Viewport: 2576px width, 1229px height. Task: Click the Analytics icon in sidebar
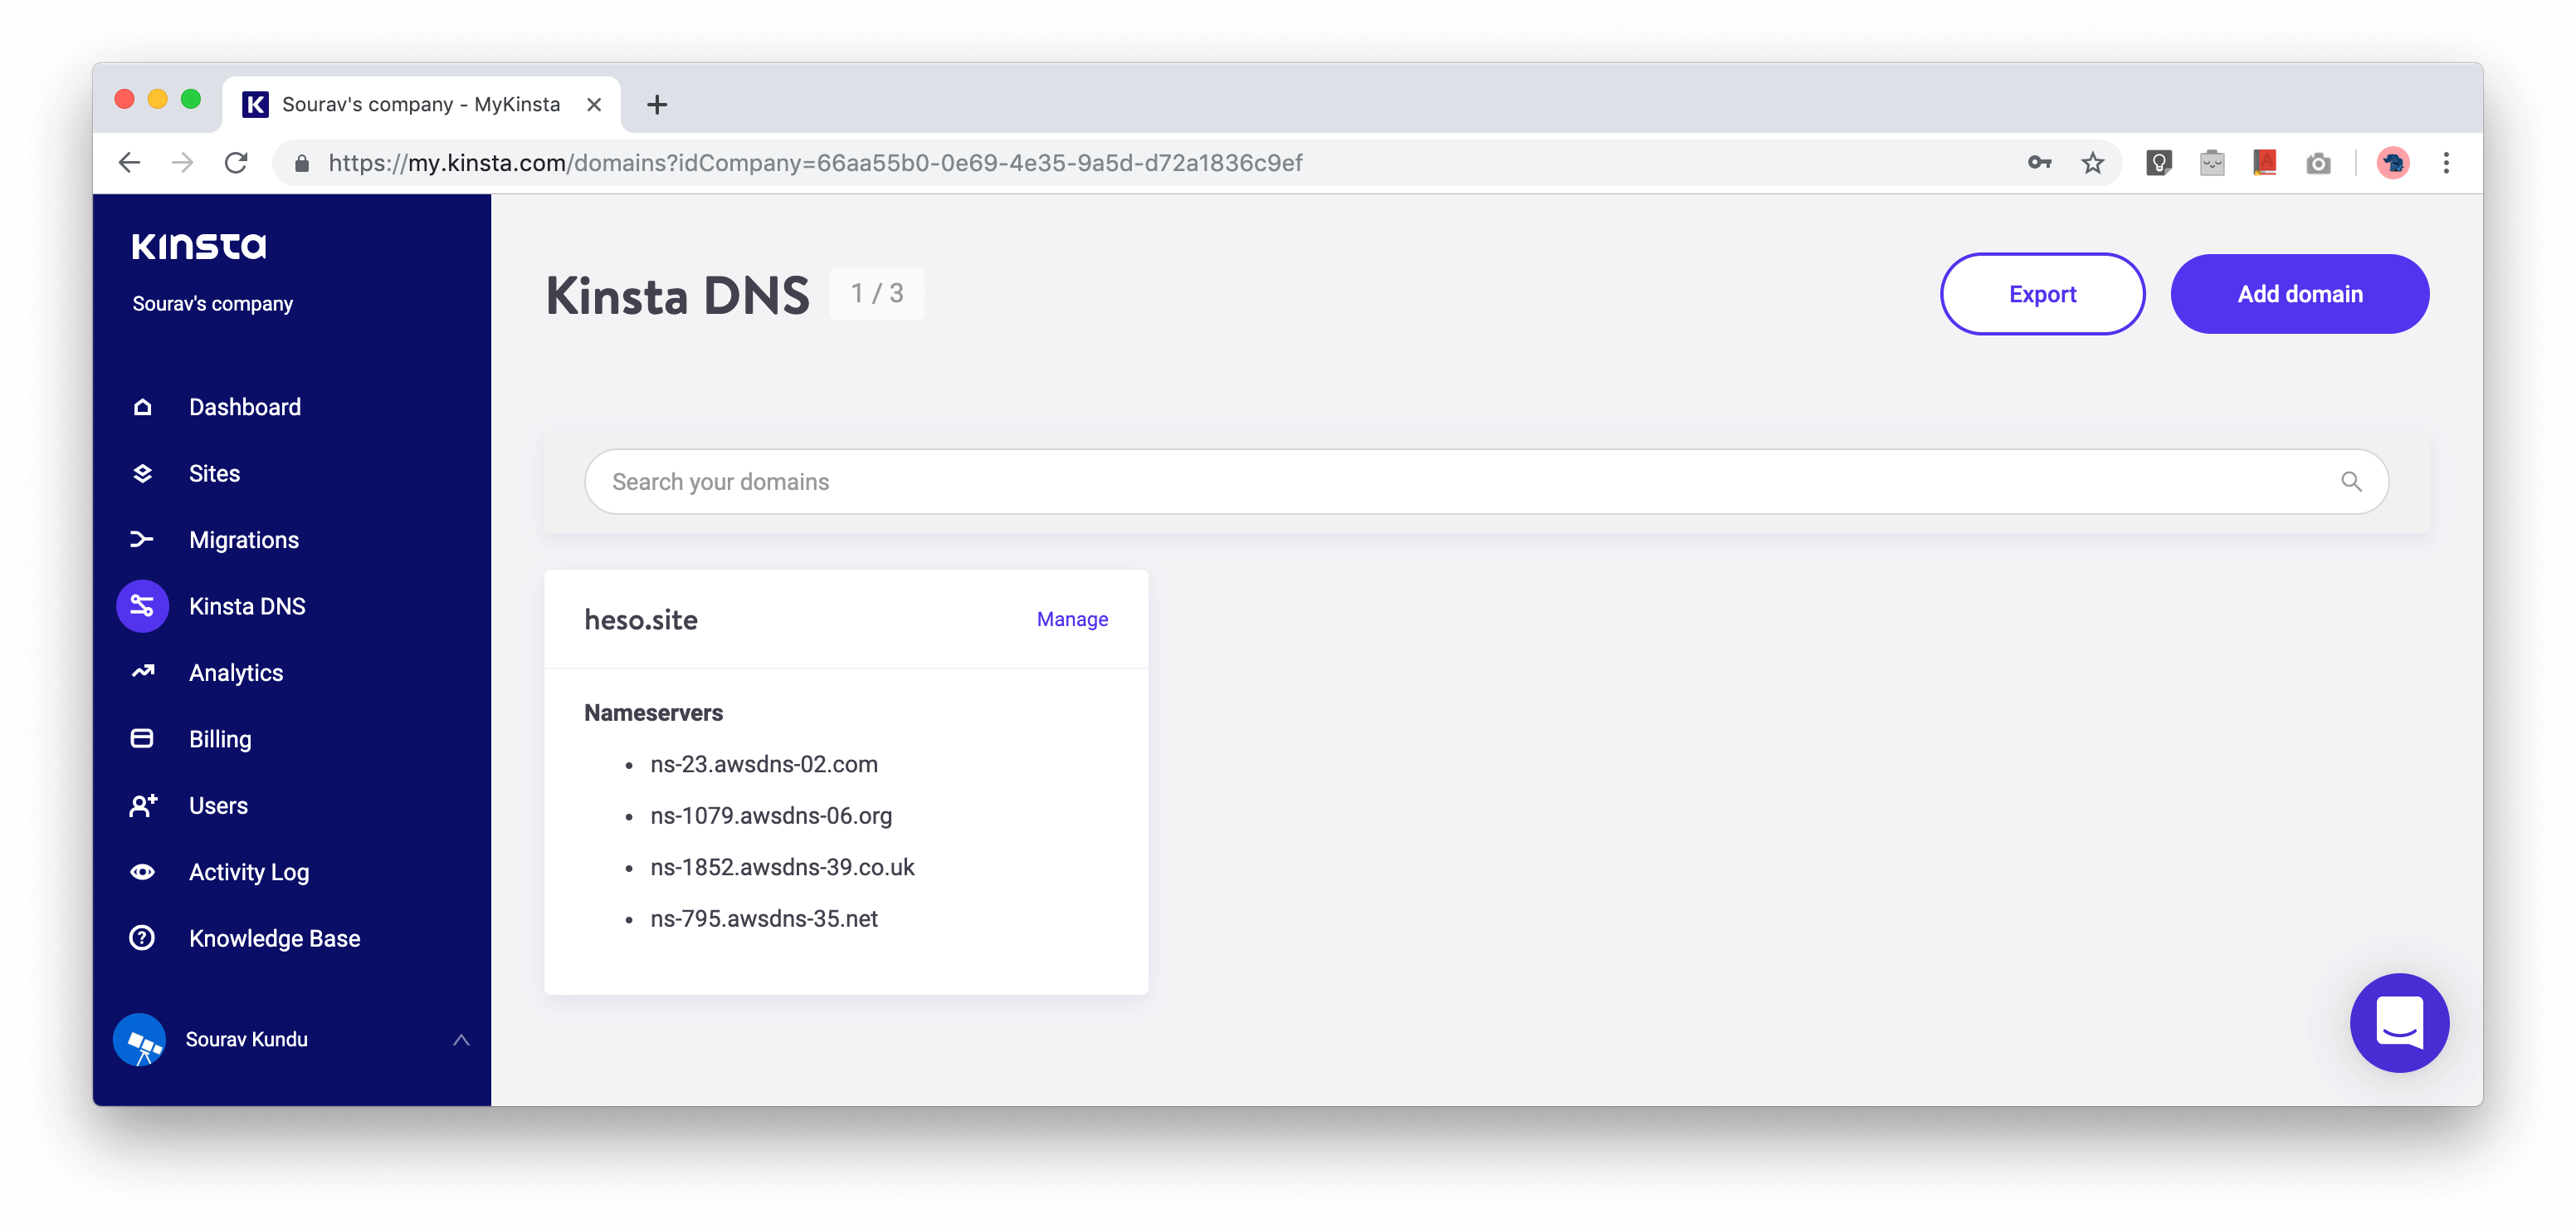click(x=143, y=672)
